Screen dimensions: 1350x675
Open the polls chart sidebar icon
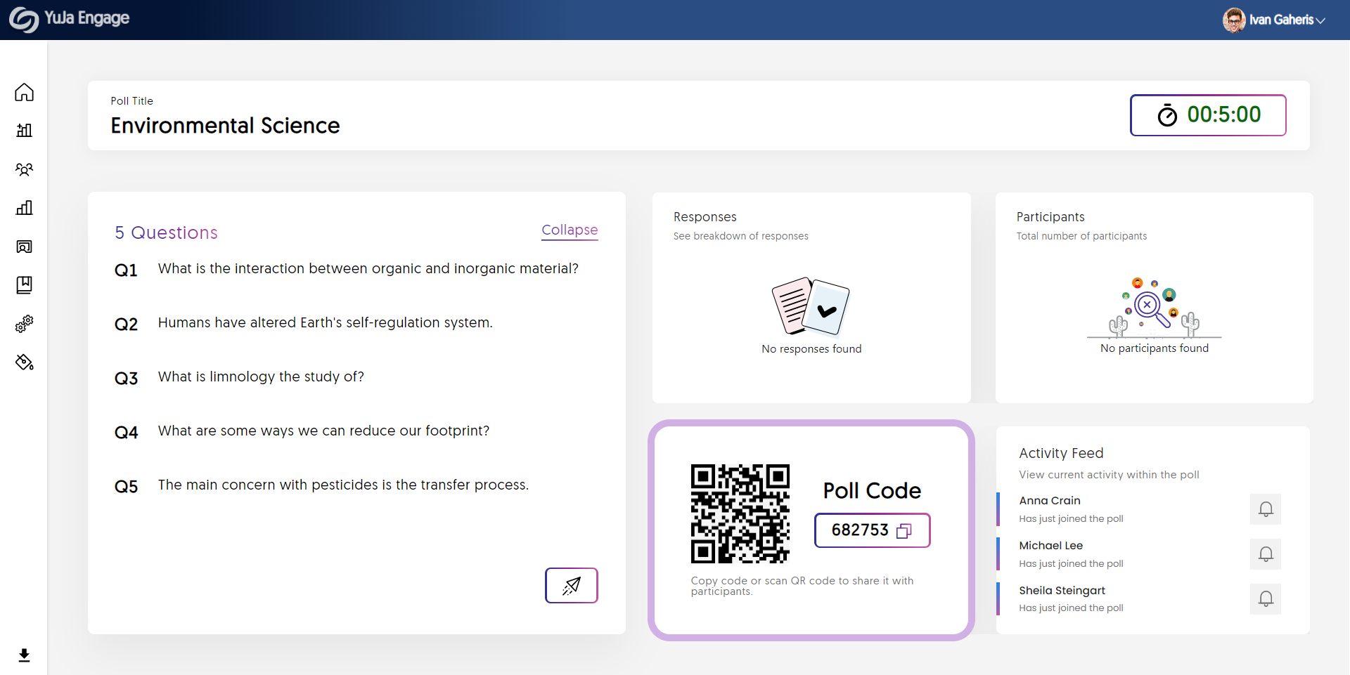[24, 130]
